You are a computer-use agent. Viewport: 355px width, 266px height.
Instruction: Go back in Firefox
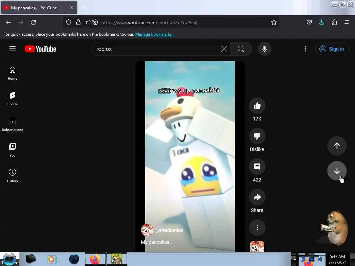click(x=8, y=23)
